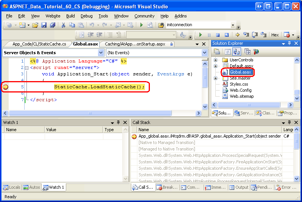Open the Debug menu
The height and width of the screenshot is (202, 302).
tap(86, 16)
